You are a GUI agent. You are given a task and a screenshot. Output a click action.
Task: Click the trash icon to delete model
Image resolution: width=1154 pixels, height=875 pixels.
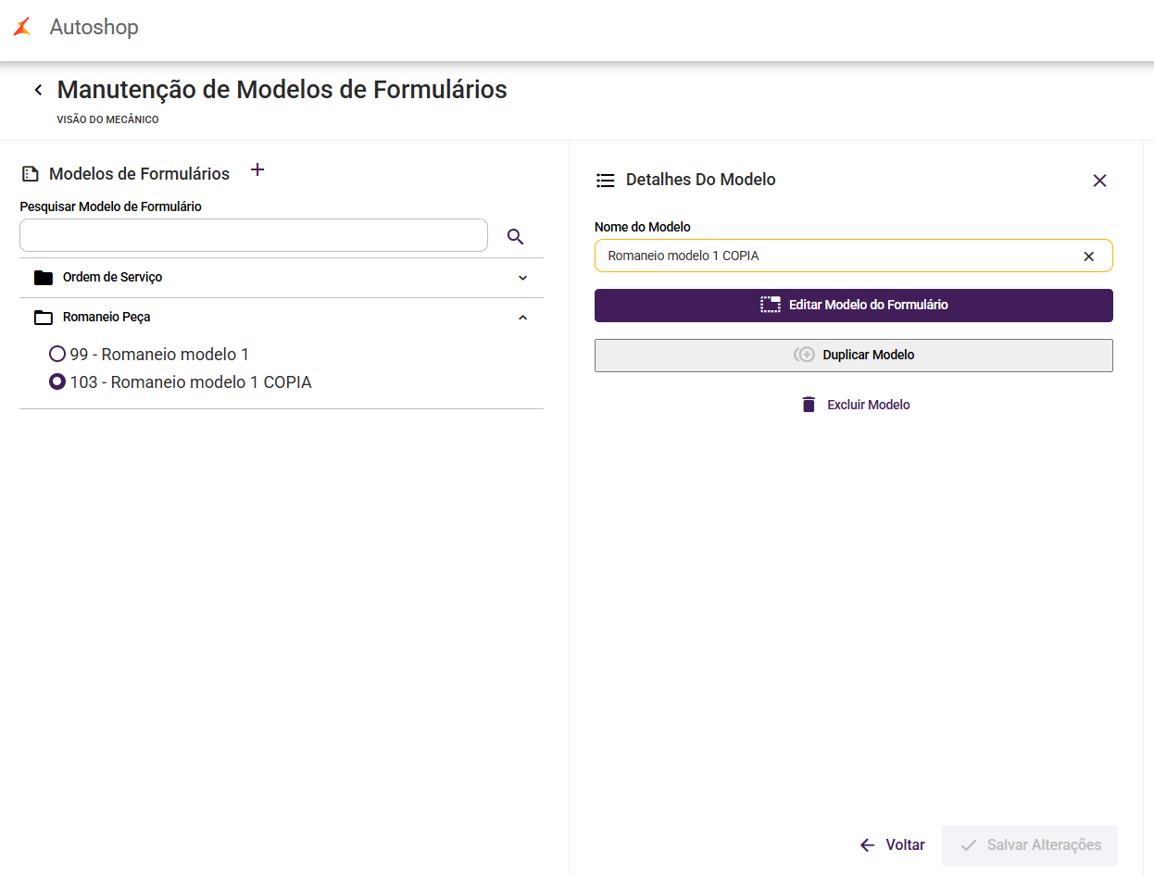(x=809, y=405)
